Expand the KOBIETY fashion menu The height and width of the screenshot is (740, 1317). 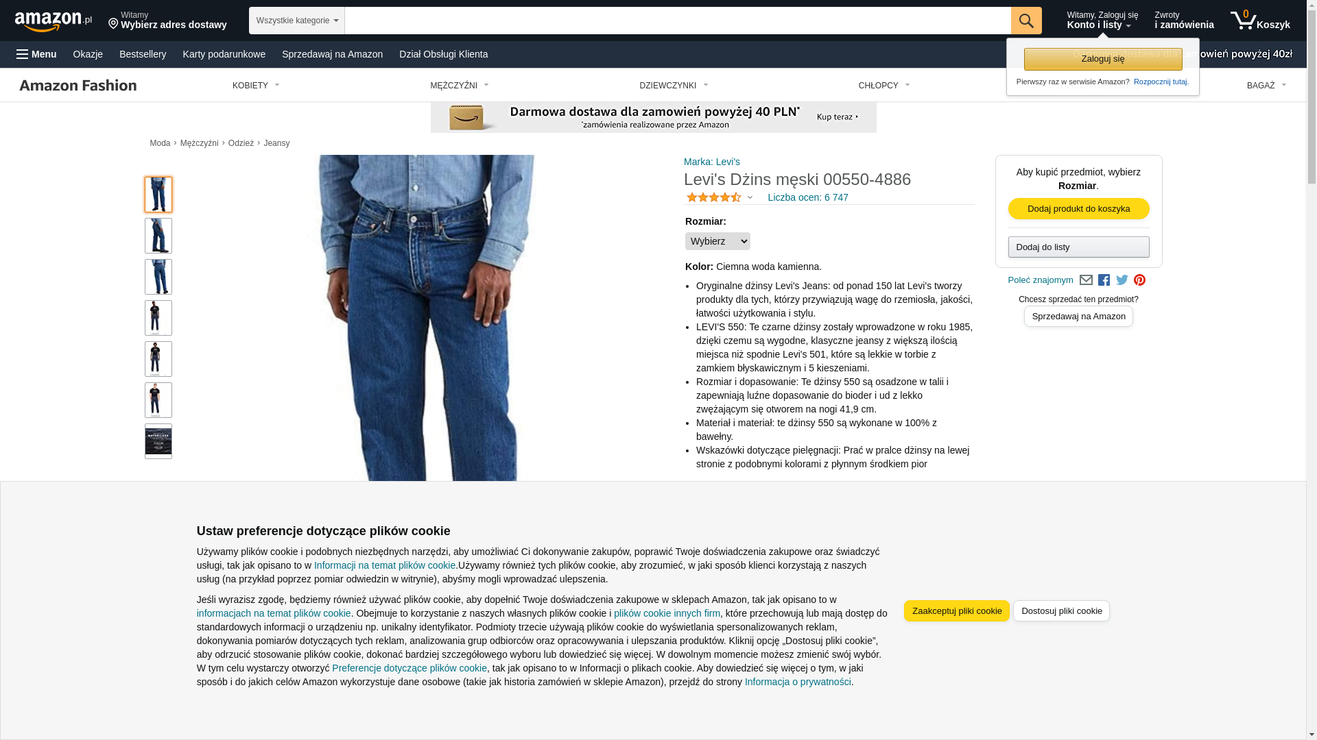tap(256, 86)
